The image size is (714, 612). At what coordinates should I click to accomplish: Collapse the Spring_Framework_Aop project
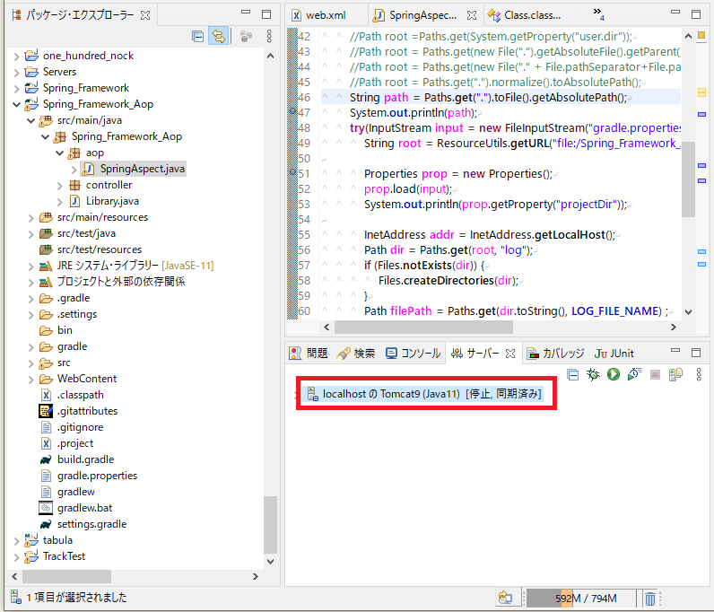click(16, 104)
